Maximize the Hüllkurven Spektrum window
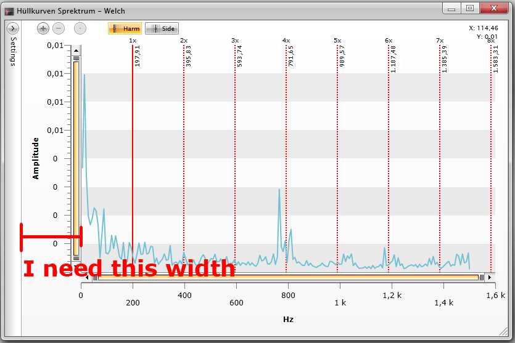Image resolution: width=515 pixels, height=343 pixels. point(470,8)
